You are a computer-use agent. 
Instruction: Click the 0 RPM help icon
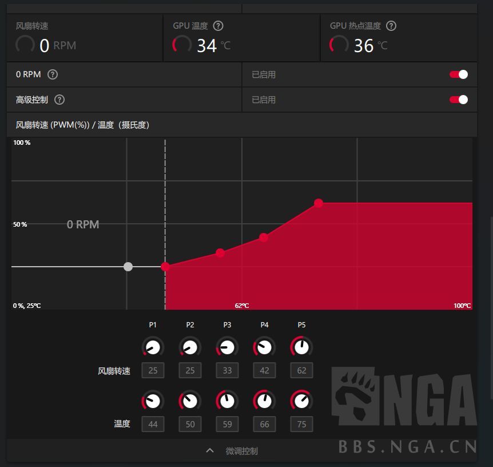click(x=51, y=74)
